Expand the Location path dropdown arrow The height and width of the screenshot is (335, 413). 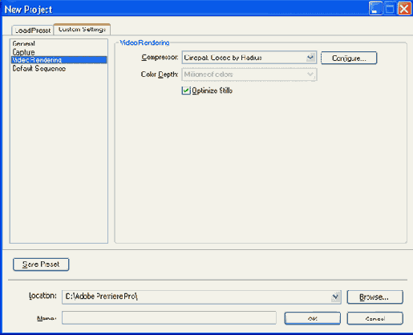click(335, 297)
